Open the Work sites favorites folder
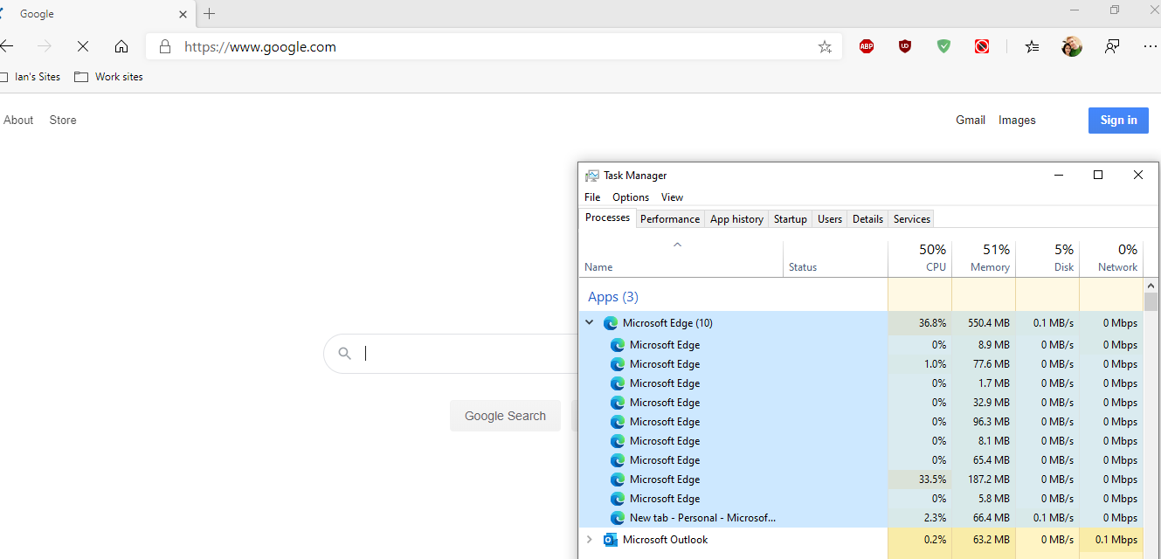This screenshot has width=1161, height=559. click(x=108, y=77)
